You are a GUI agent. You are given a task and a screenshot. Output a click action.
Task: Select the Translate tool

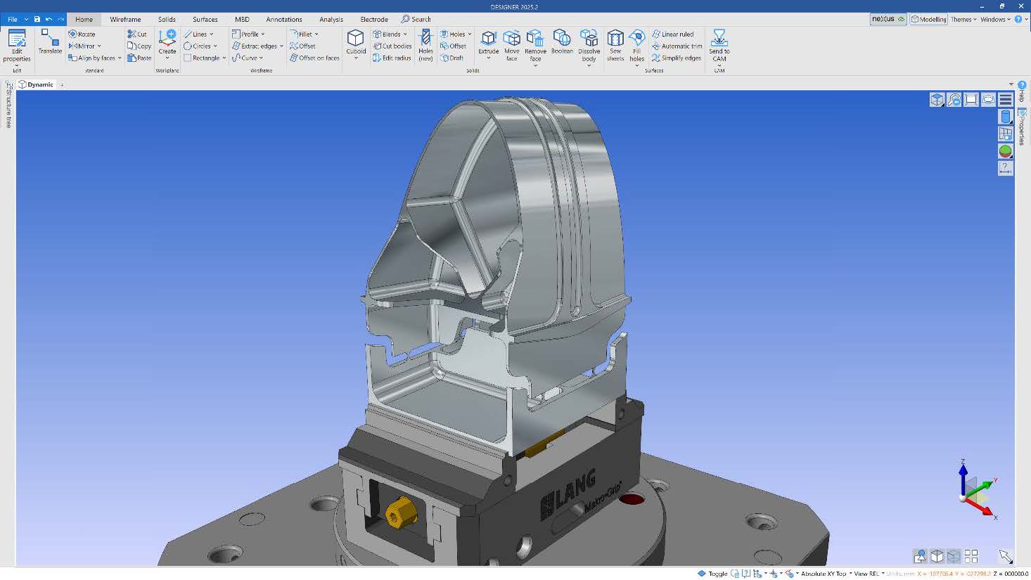coord(50,42)
